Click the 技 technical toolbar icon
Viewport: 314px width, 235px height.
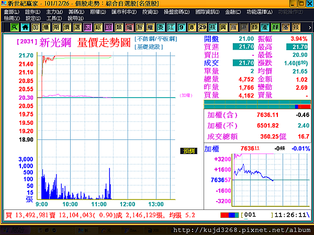pyautogui.click(x=296, y=27)
